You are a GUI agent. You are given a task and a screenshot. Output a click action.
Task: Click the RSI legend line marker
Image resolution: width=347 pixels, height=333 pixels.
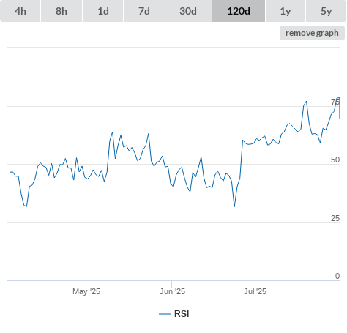click(165, 314)
